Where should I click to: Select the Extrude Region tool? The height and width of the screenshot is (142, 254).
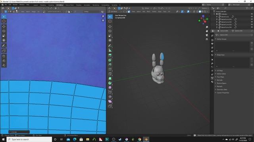[110, 56]
